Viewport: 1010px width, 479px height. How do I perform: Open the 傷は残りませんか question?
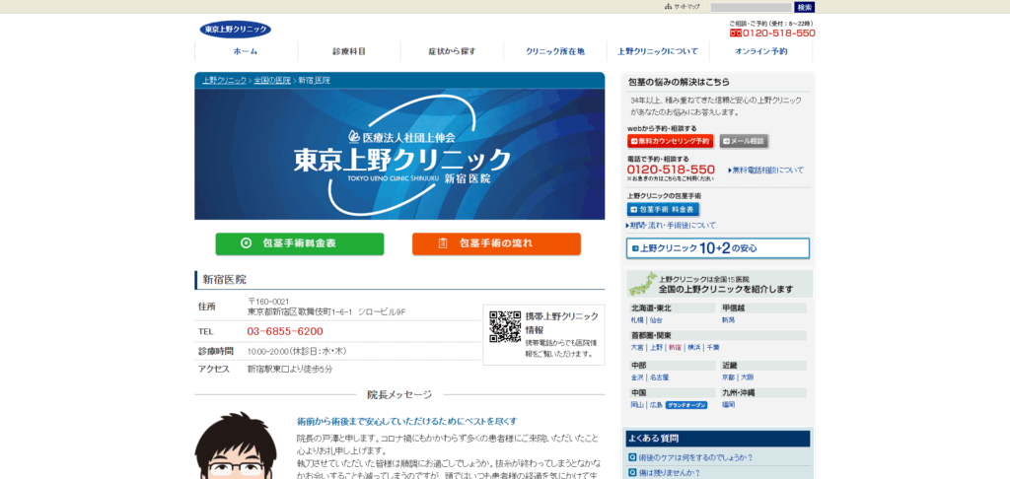[x=670, y=473]
